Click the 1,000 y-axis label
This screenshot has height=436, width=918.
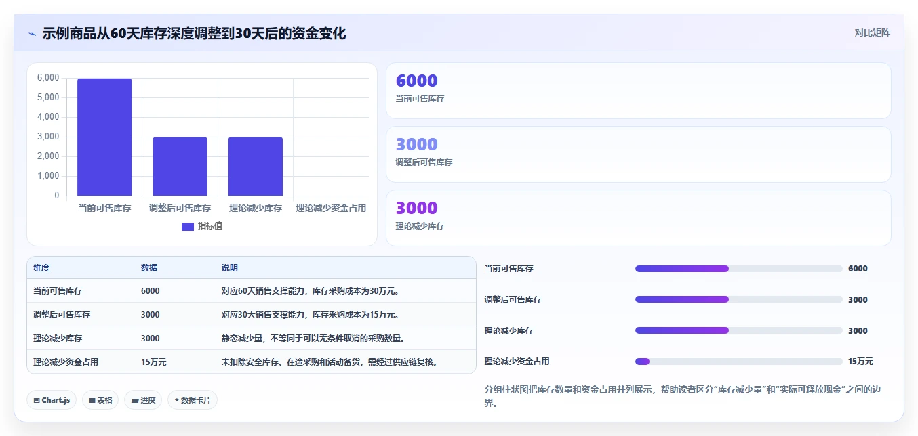pos(47,176)
